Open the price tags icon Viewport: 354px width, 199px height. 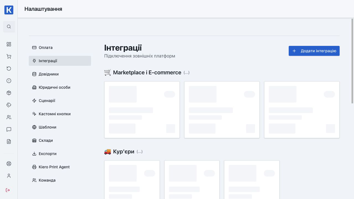[x=9, y=105]
